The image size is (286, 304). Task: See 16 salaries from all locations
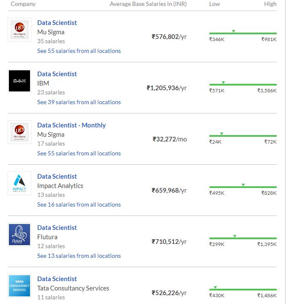(x=79, y=205)
